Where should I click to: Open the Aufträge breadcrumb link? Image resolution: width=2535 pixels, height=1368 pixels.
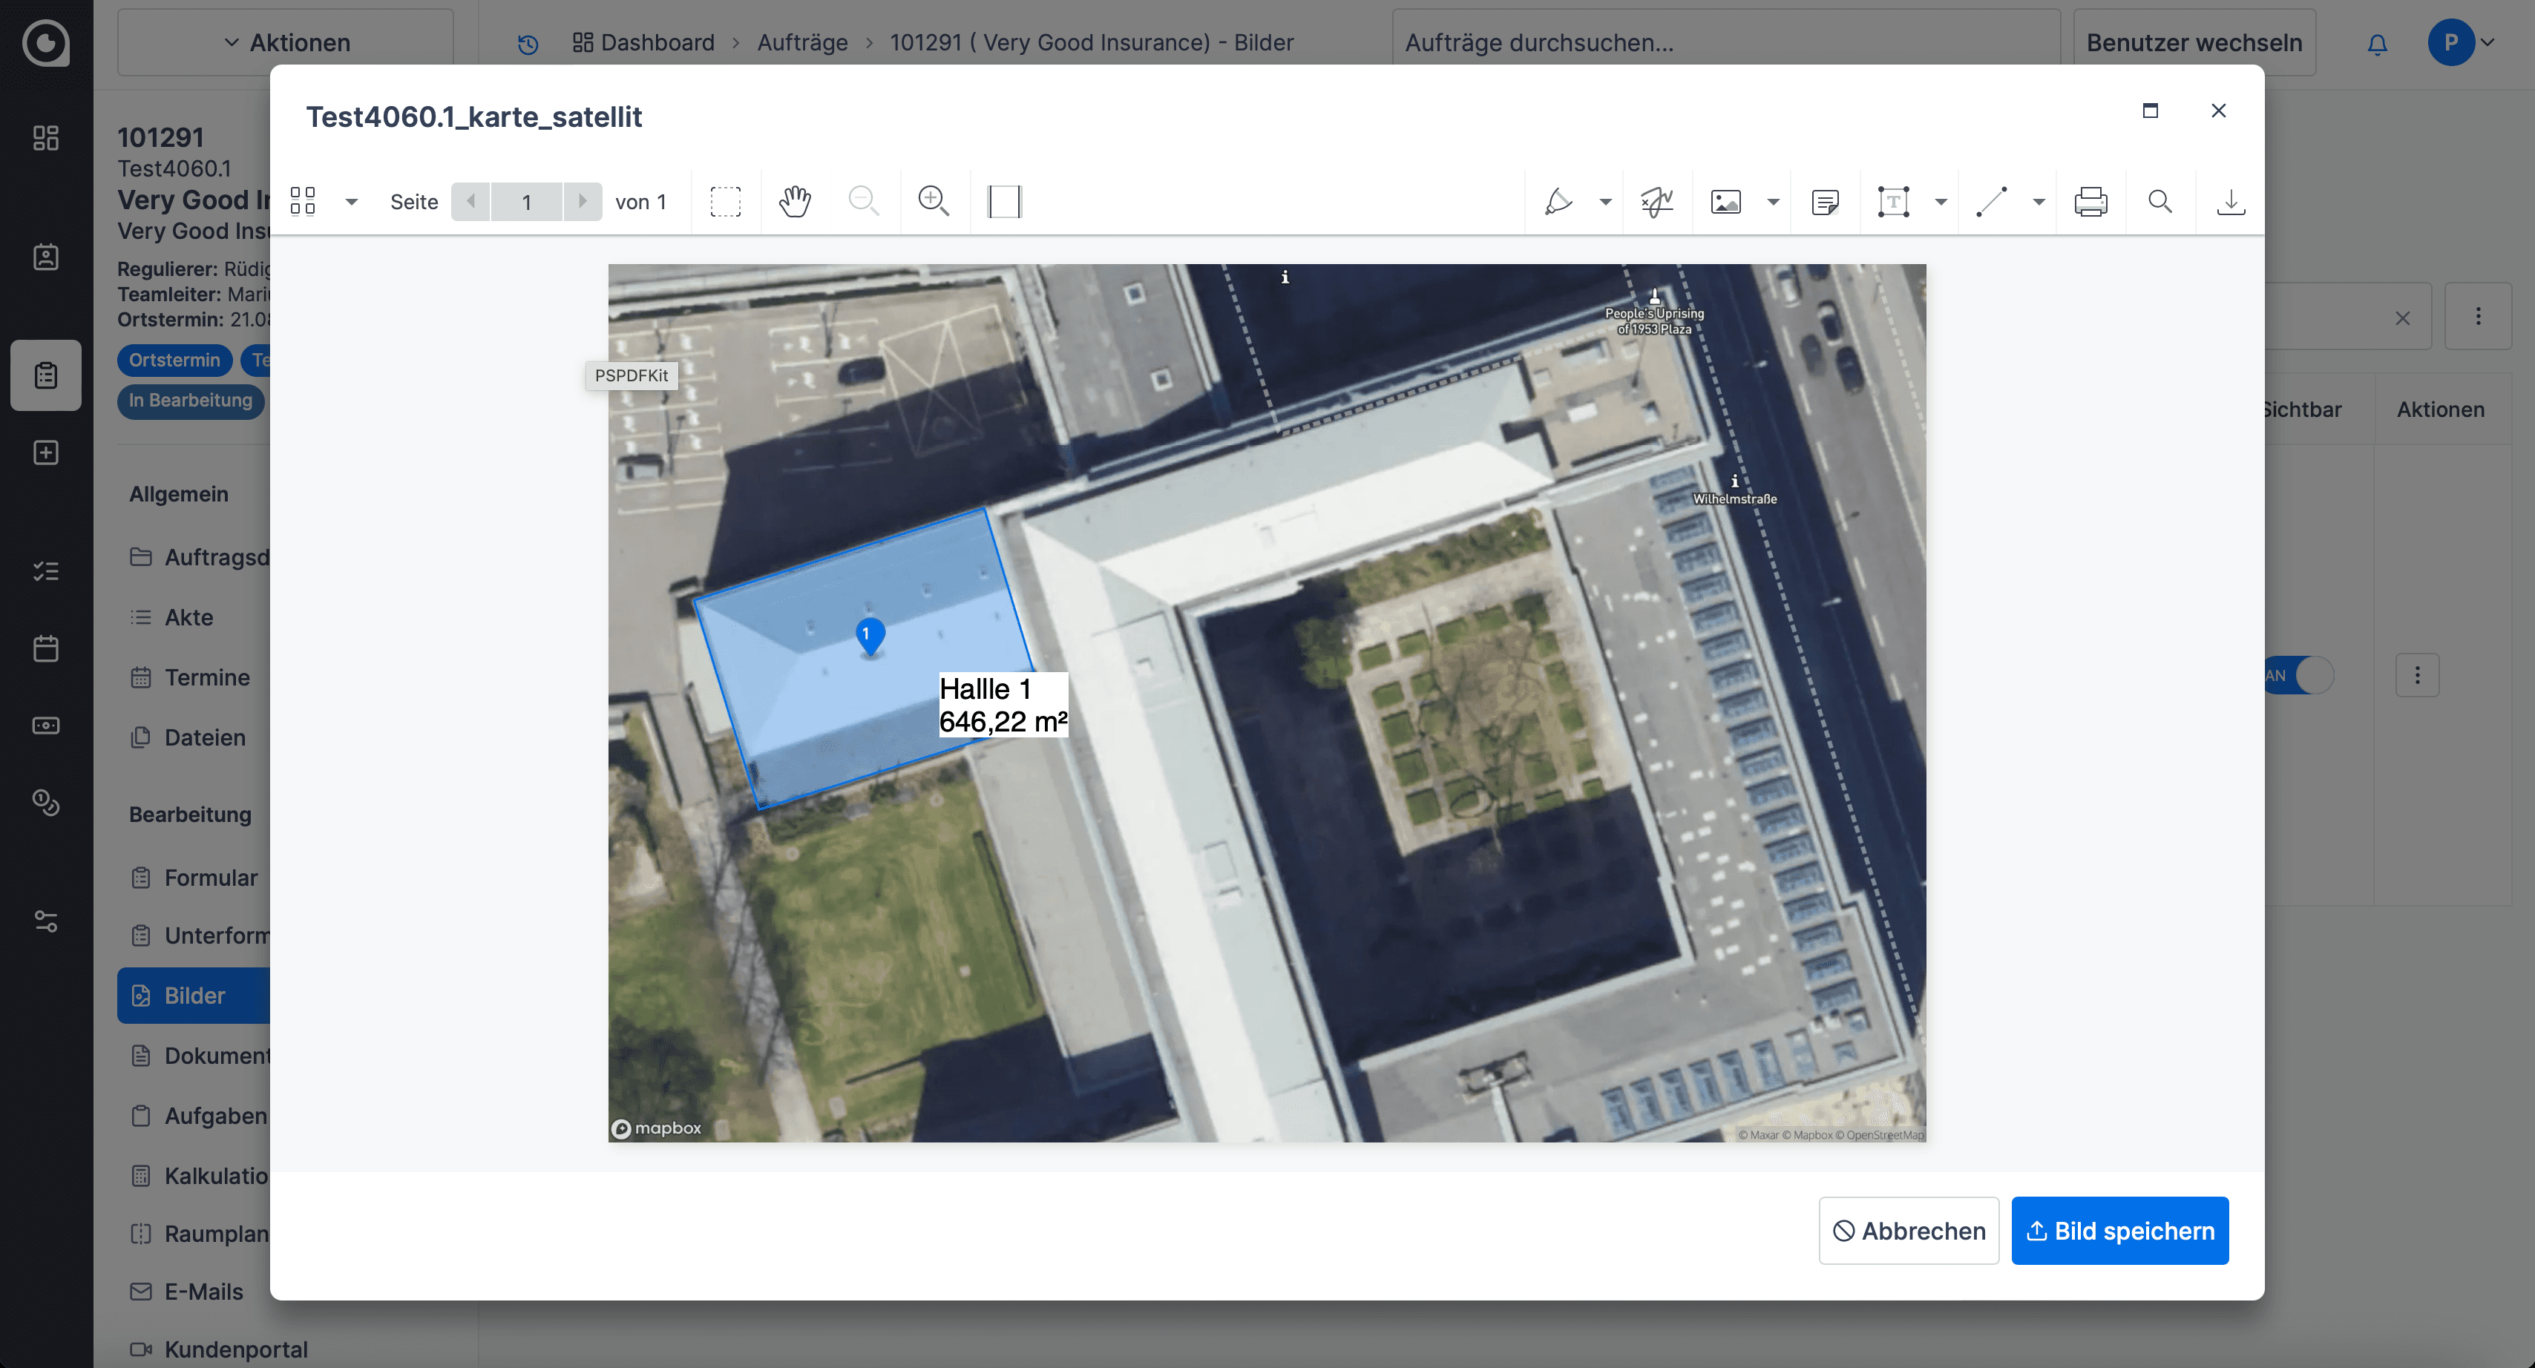(802, 42)
